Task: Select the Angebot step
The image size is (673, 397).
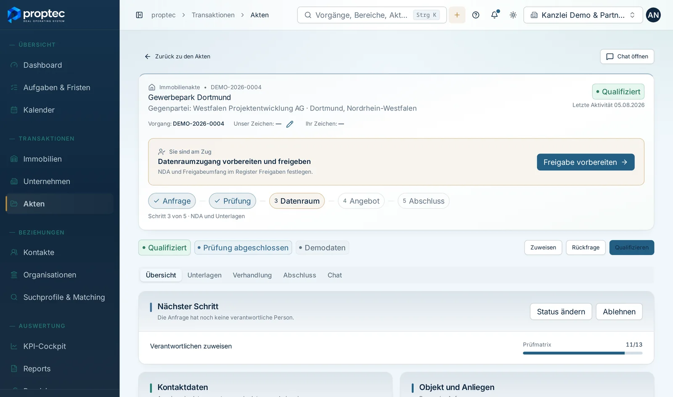Action: click(x=361, y=201)
